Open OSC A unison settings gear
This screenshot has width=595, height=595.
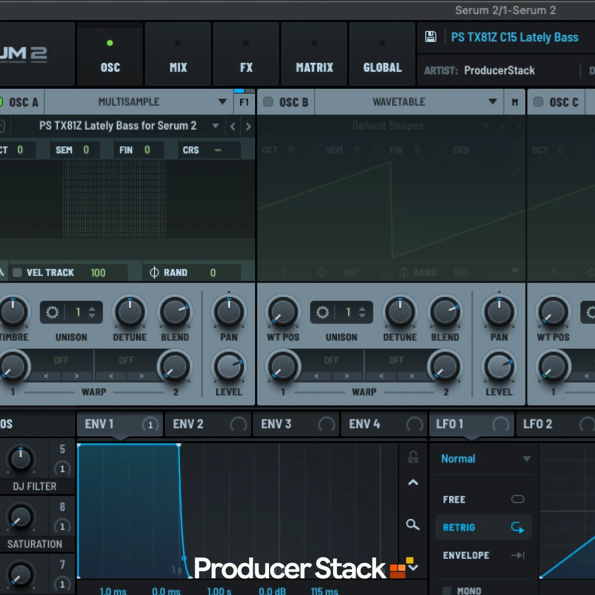pos(52,312)
